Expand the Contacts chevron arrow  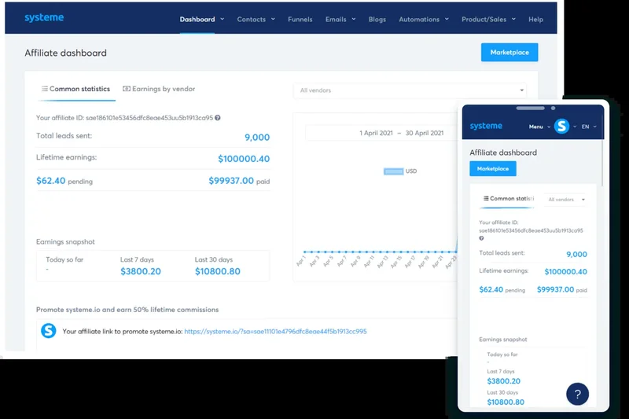point(273,19)
